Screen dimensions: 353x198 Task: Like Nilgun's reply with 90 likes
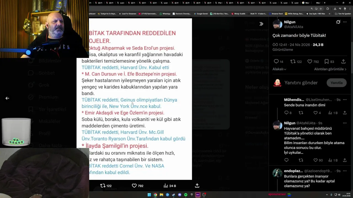click(x=318, y=160)
